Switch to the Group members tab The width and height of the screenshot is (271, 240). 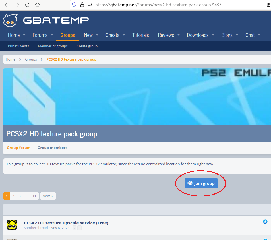click(52, 148)
